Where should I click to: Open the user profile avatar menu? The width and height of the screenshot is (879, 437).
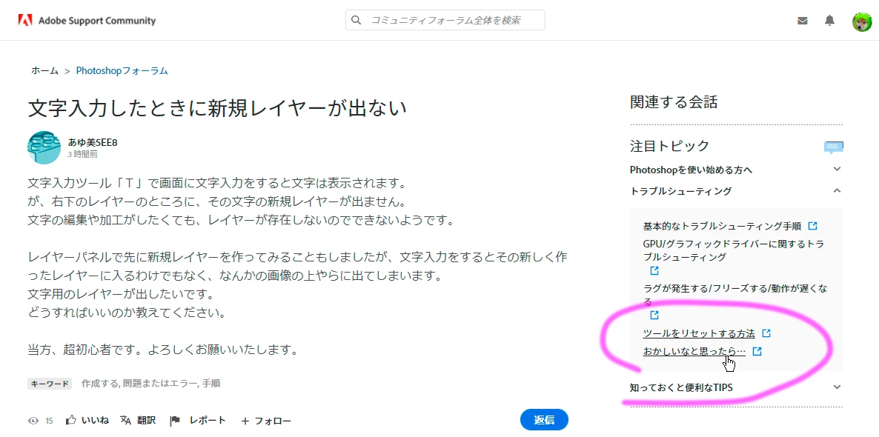coord(862,21)
